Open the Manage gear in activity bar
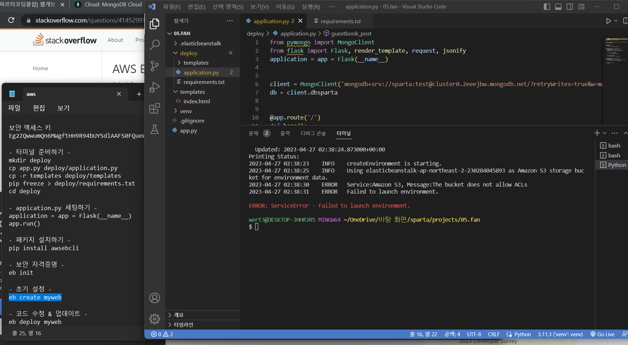The height and width of the screenshot is (345, 628). coord(155,319)
